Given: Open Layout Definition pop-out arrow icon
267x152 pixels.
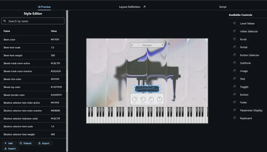Looking at the screenshot, I should point(144,7).
